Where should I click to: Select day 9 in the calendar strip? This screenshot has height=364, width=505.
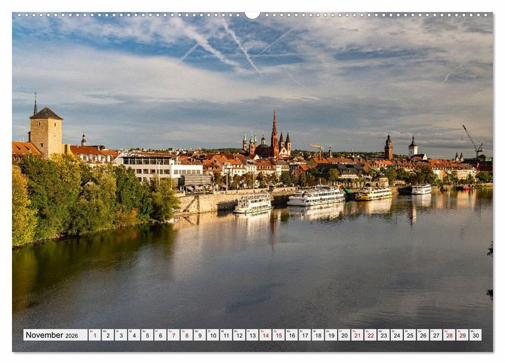click(199, 335)
